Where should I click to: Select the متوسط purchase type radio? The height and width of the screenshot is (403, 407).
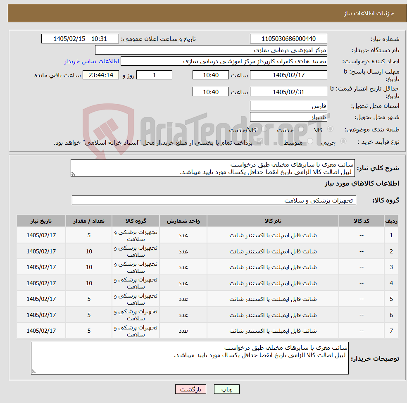click(310, 141)
